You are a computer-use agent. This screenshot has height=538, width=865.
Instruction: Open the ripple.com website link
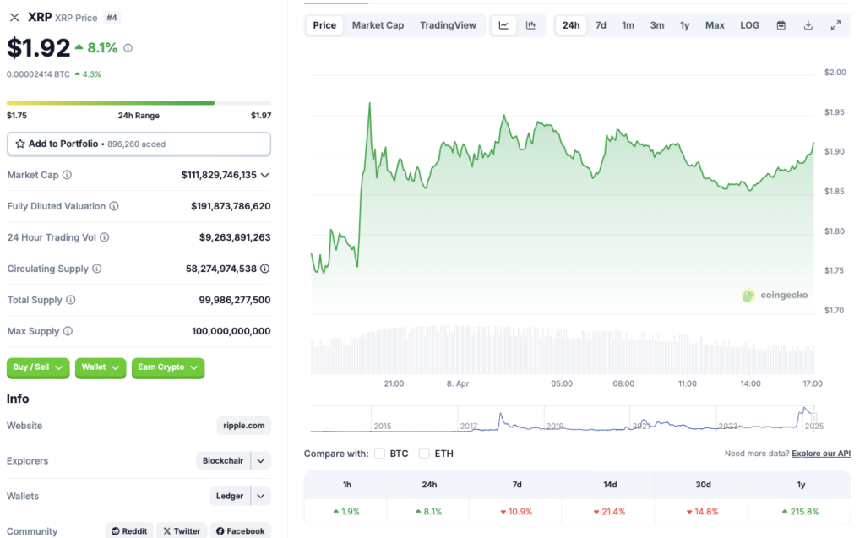coord(243,426)
